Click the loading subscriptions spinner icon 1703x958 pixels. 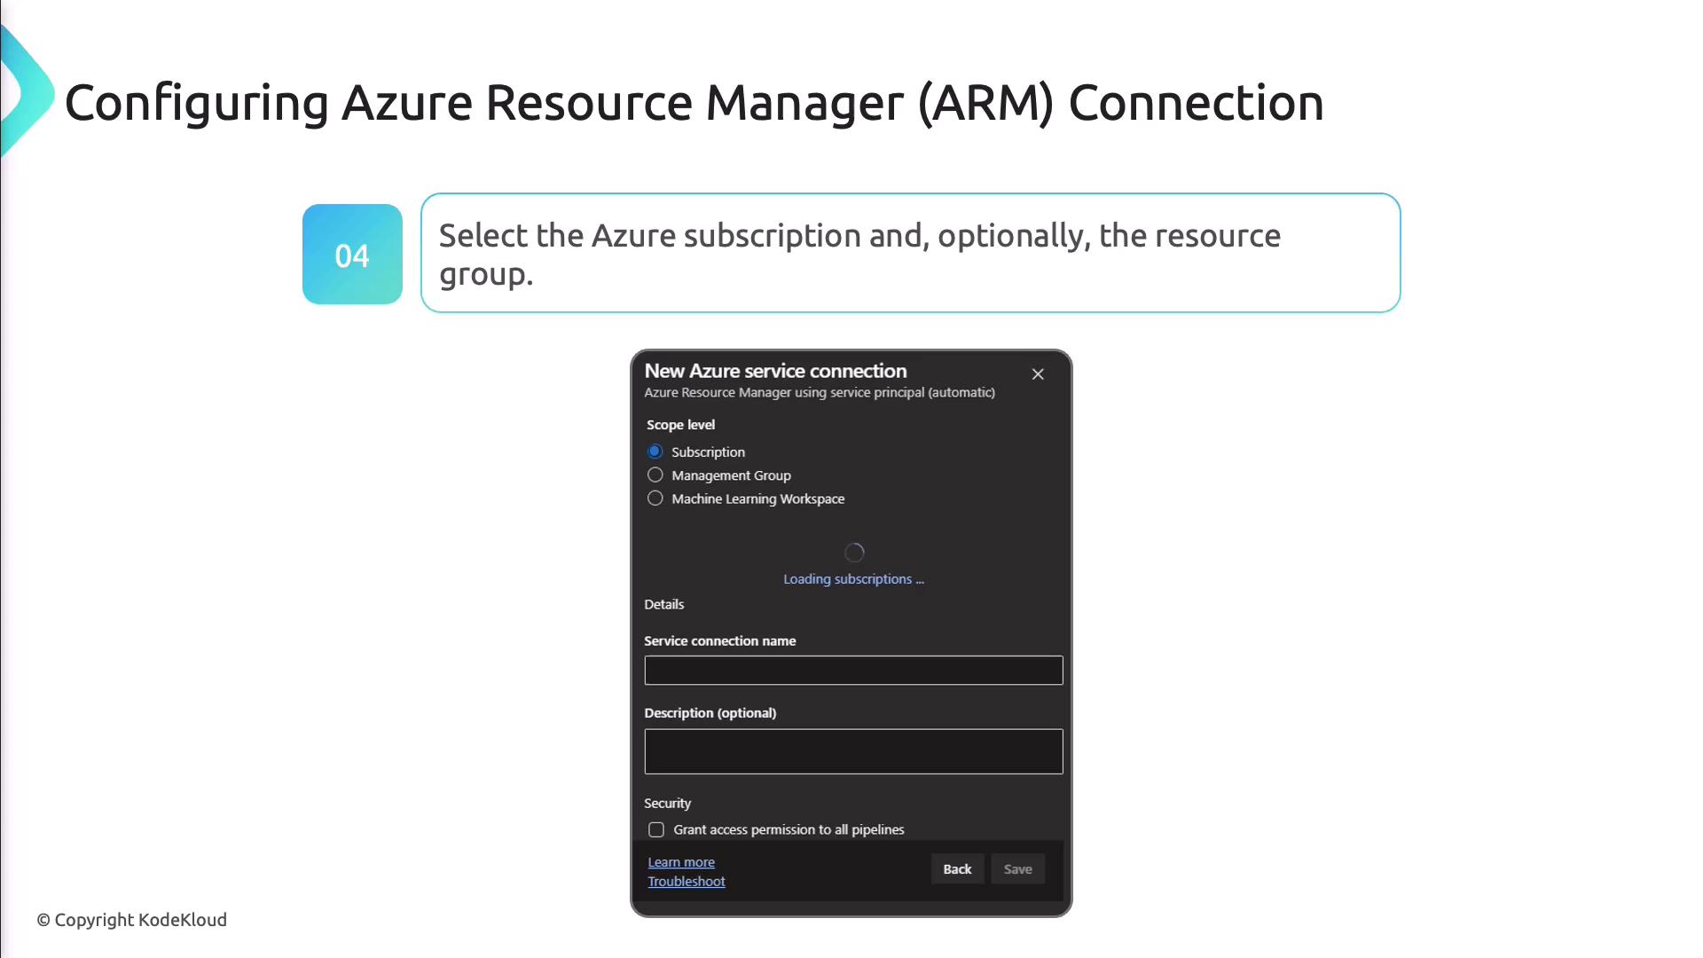(x=854, y=553)
